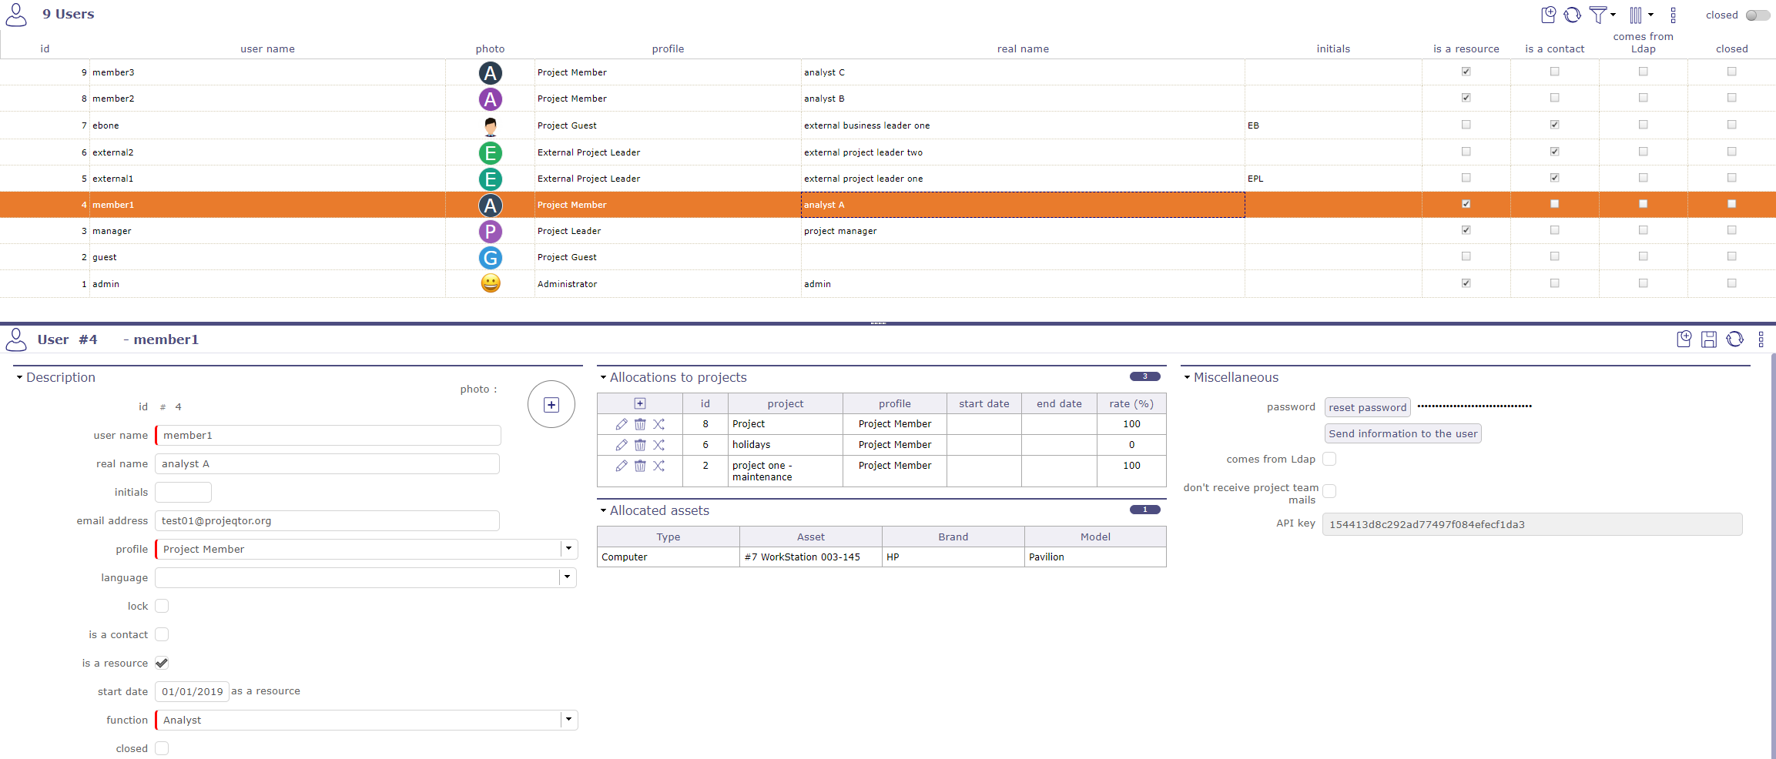Expand the profile dropdown showing Project Member

pos(568,549)
